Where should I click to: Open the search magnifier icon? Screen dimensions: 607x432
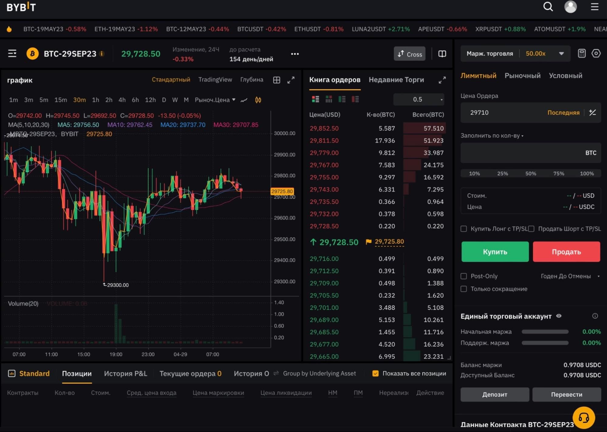[x=548, y=7]
